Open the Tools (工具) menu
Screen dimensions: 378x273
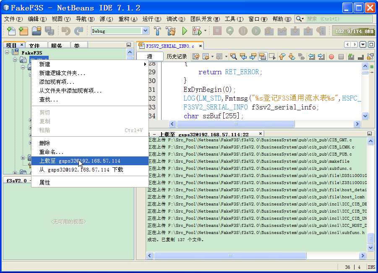pyautogui.click(x=234, y=19)
